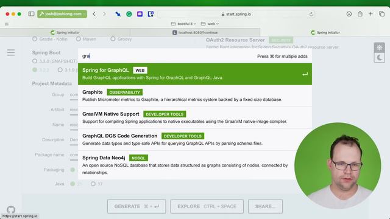Open the hamburger menu on the Spring Initializr page

pos(11,52)
